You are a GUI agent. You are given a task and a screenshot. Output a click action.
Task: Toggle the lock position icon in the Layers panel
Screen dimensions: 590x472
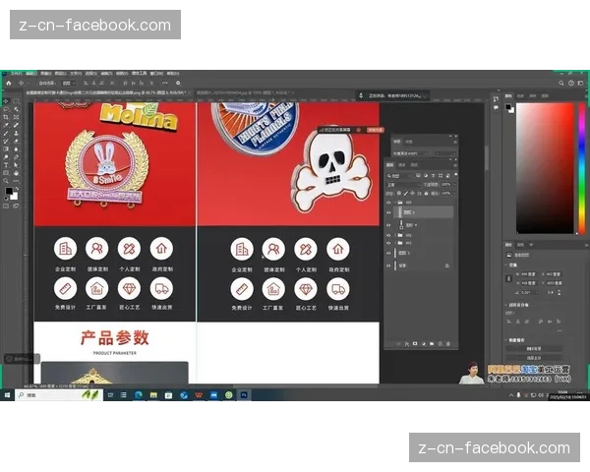click(x=412, y=193)
